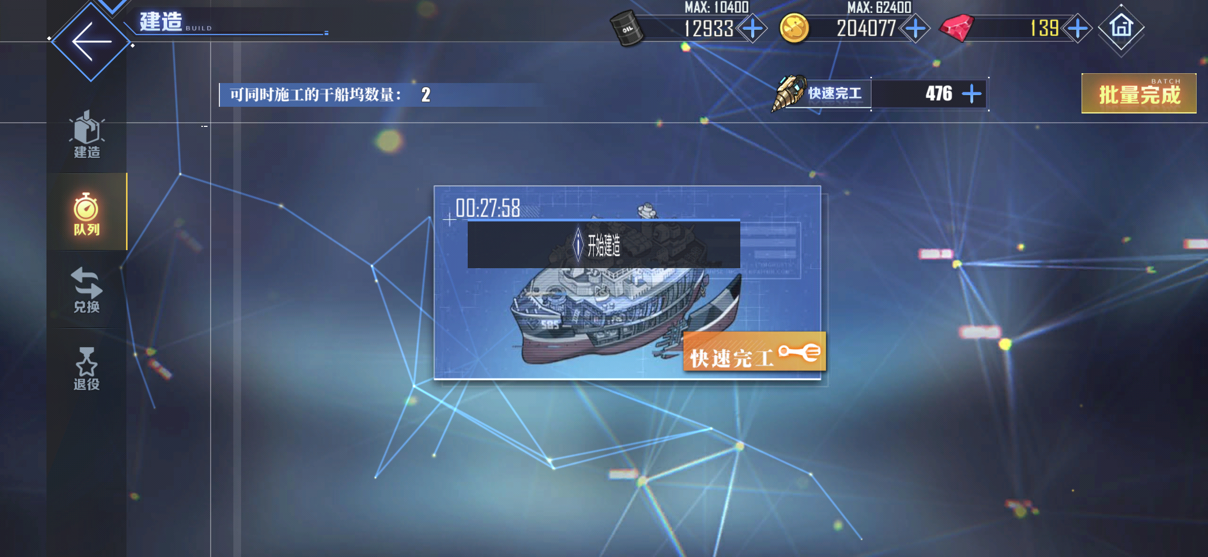Add coins with the plus button
This screenshot has width=1208, height=557.
915,28
